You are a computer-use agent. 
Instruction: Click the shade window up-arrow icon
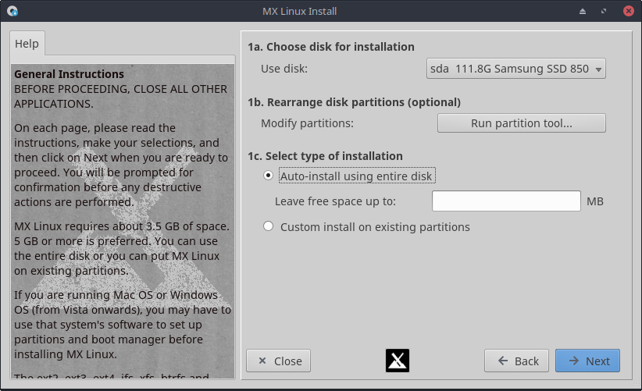tap(582, 11)
